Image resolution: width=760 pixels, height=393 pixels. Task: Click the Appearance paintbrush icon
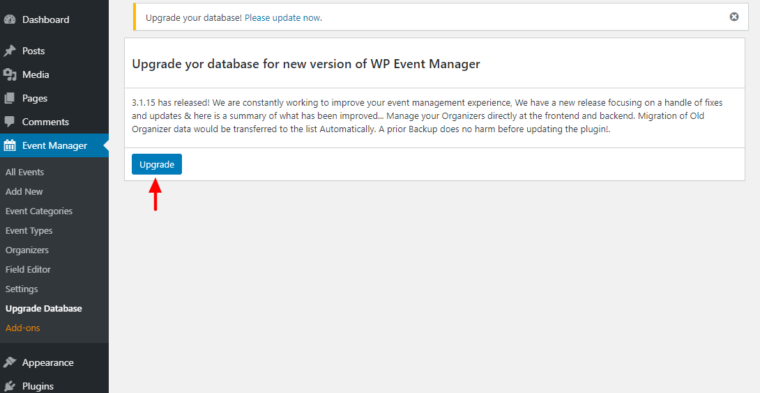(x=10, y=362)
